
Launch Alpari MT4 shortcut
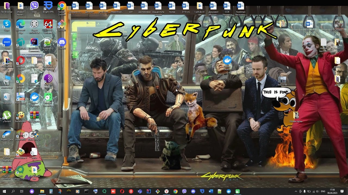(x=20, y=135)
